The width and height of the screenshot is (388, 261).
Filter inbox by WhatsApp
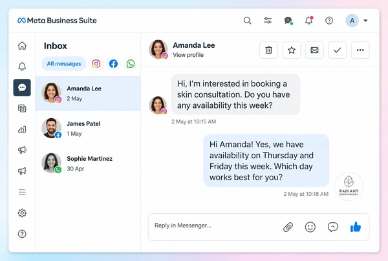pyautogui.click(x=131, y=64)
